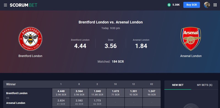Click the 5.38K balance amount
The image size is (220, 108).
176,5
